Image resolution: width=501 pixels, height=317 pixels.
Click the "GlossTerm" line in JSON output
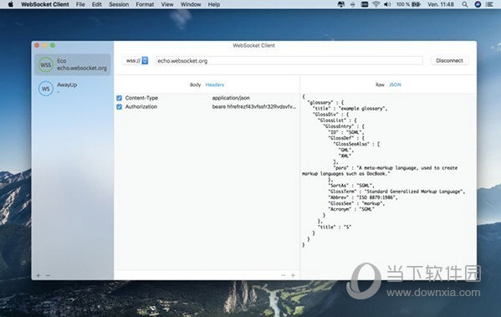point(396,192)
